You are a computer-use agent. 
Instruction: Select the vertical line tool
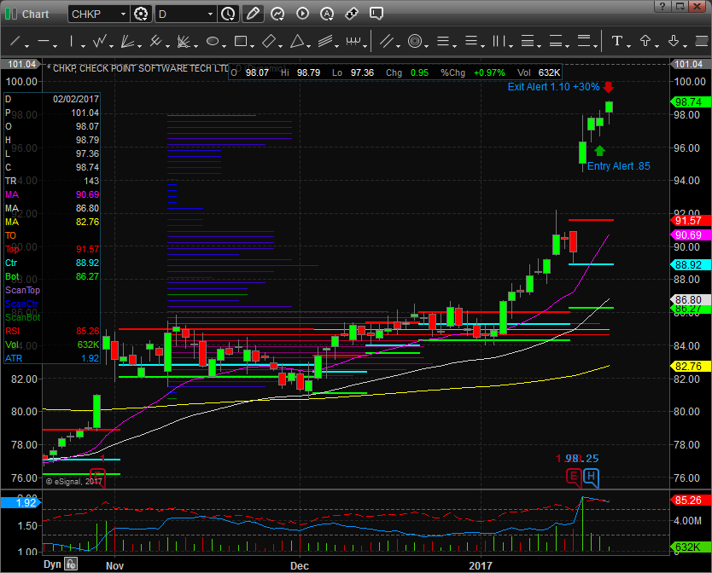[72, 41]
